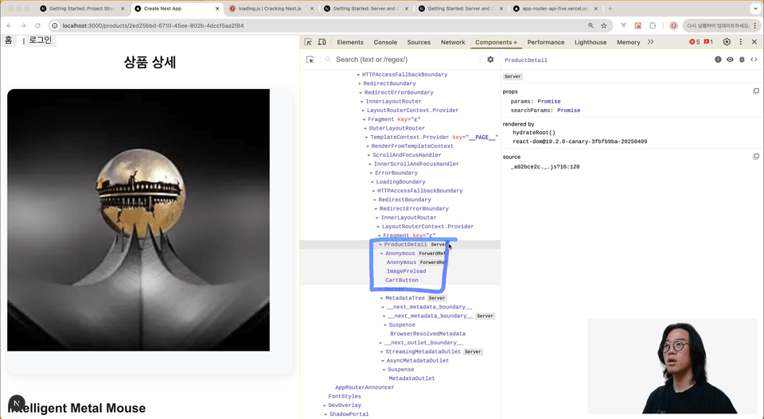Select RenderFromTemplateContext in tree

click(x=412, y=146)
